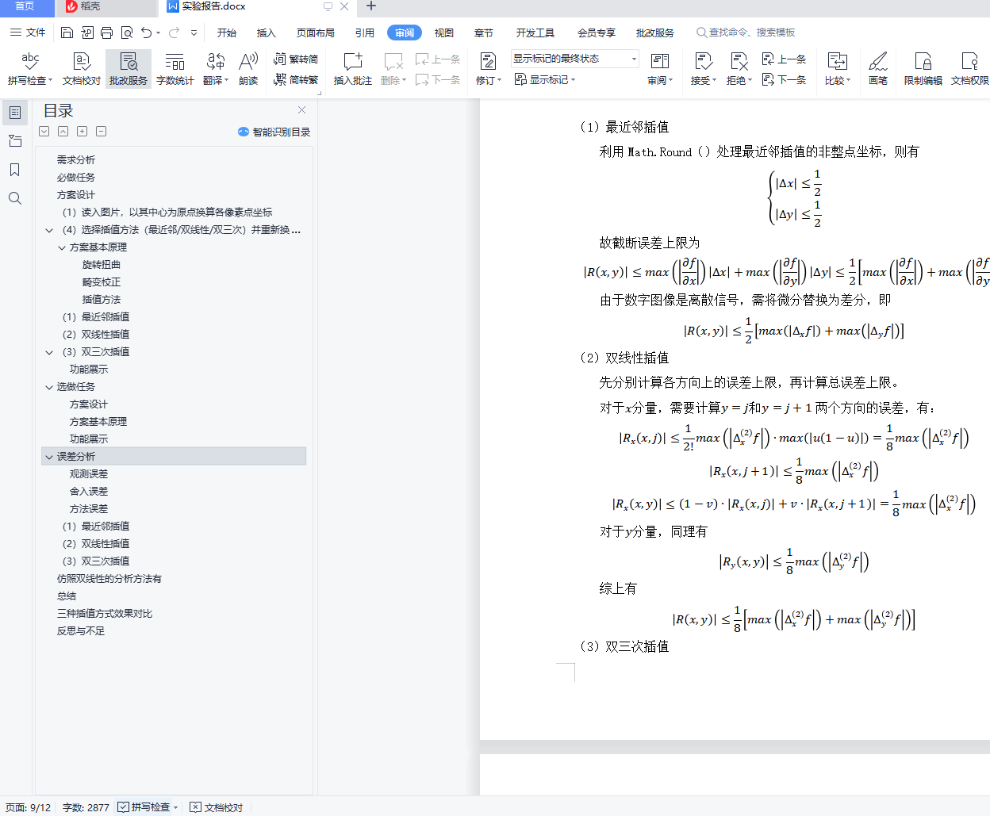Screen dimensions: 990x816
Task: Click the Save icon in the quick access toolbar
Action: coord(67,33)
